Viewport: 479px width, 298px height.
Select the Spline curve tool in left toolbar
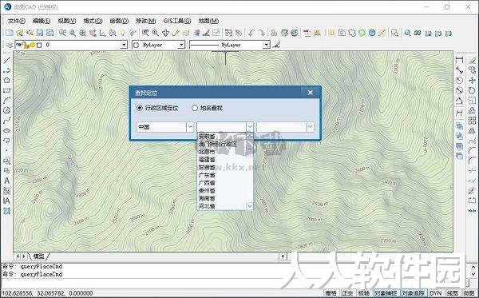click(6, 121)
